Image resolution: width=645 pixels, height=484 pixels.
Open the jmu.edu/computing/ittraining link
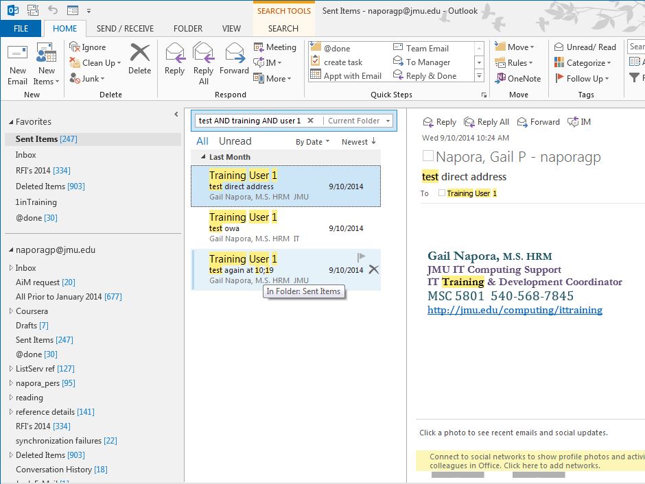pyautogui.click(x=515, y=310)
